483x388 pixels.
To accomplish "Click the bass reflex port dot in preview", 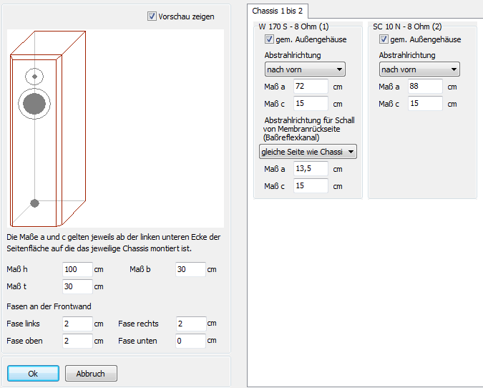I will click(35, 203).
